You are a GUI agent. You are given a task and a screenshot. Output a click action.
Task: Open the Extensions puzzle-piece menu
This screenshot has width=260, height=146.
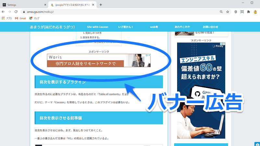click(249, 12)
